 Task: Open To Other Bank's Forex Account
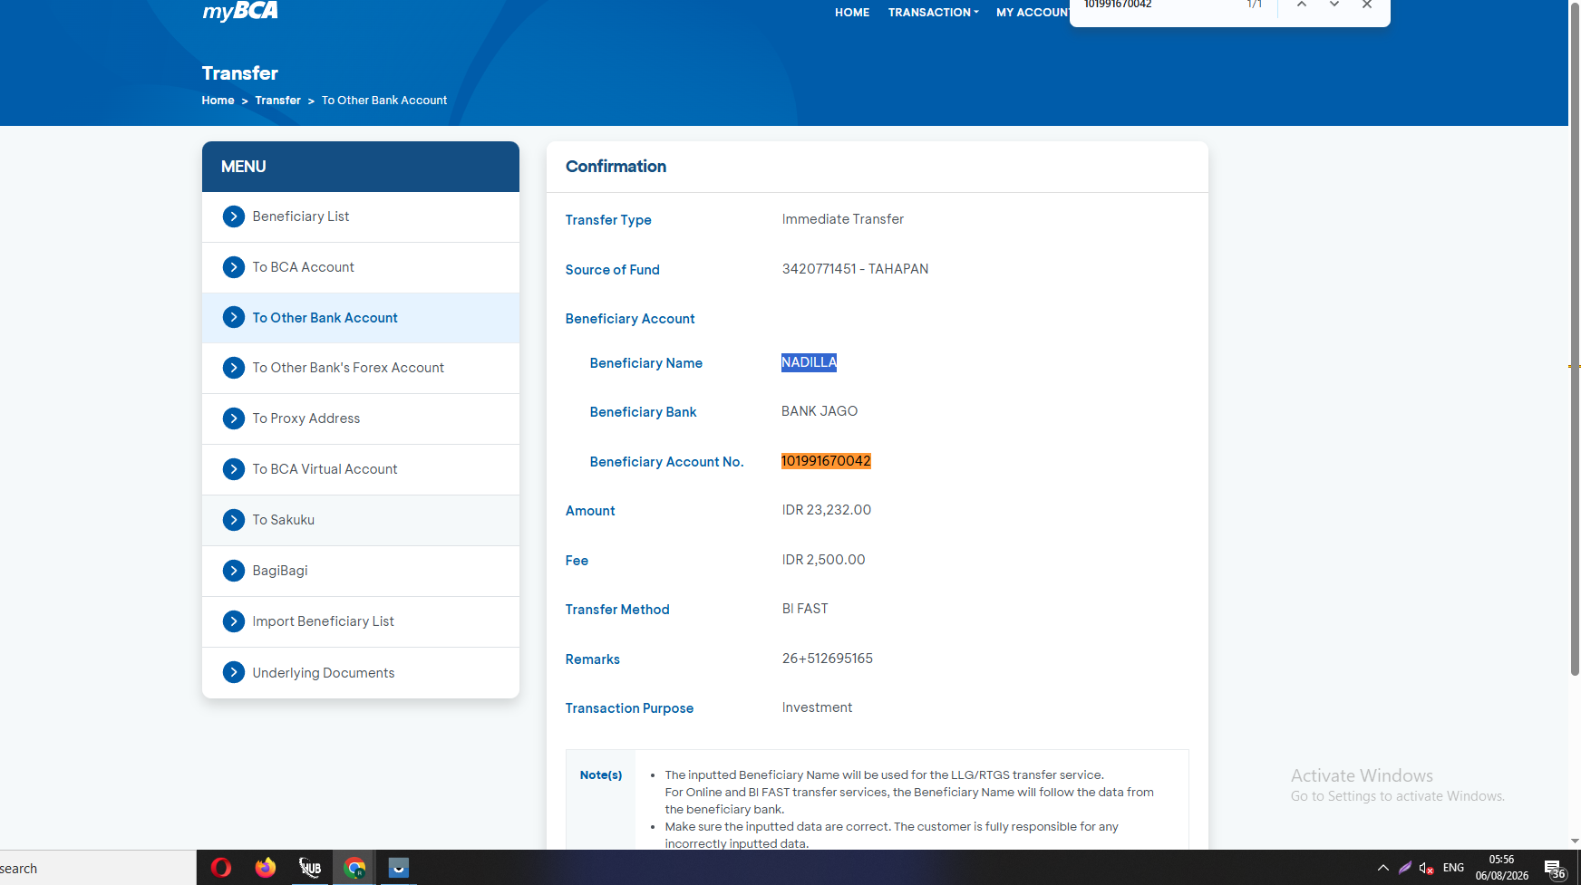(361, 368)
